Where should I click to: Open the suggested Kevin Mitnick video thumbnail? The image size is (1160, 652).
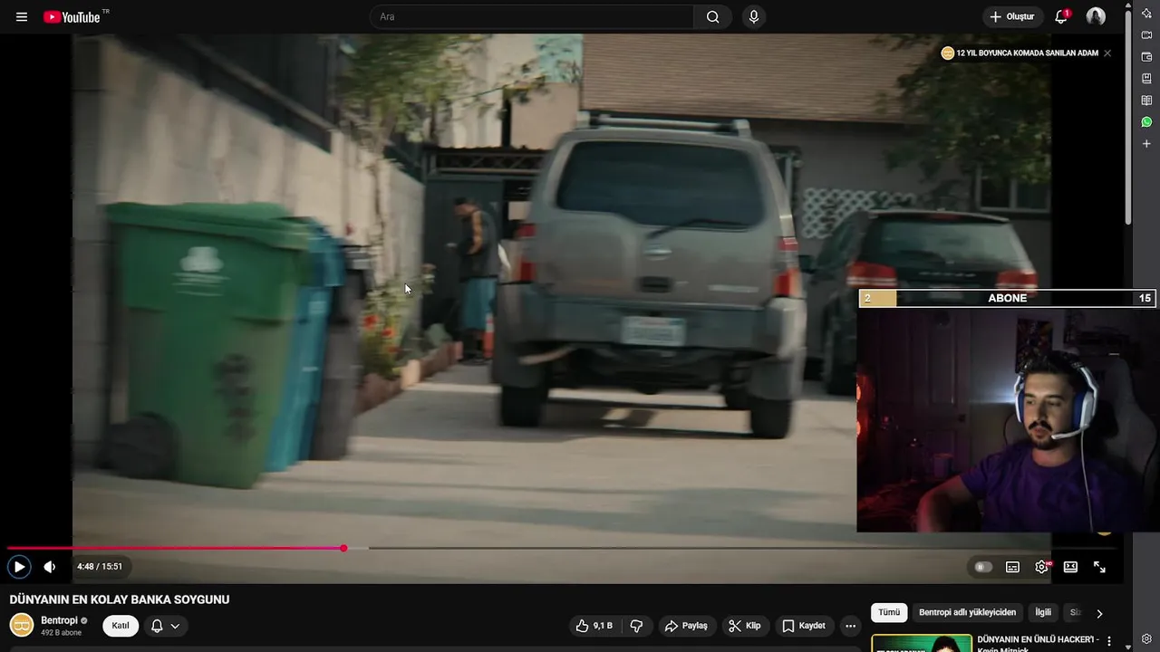[922, 643]
